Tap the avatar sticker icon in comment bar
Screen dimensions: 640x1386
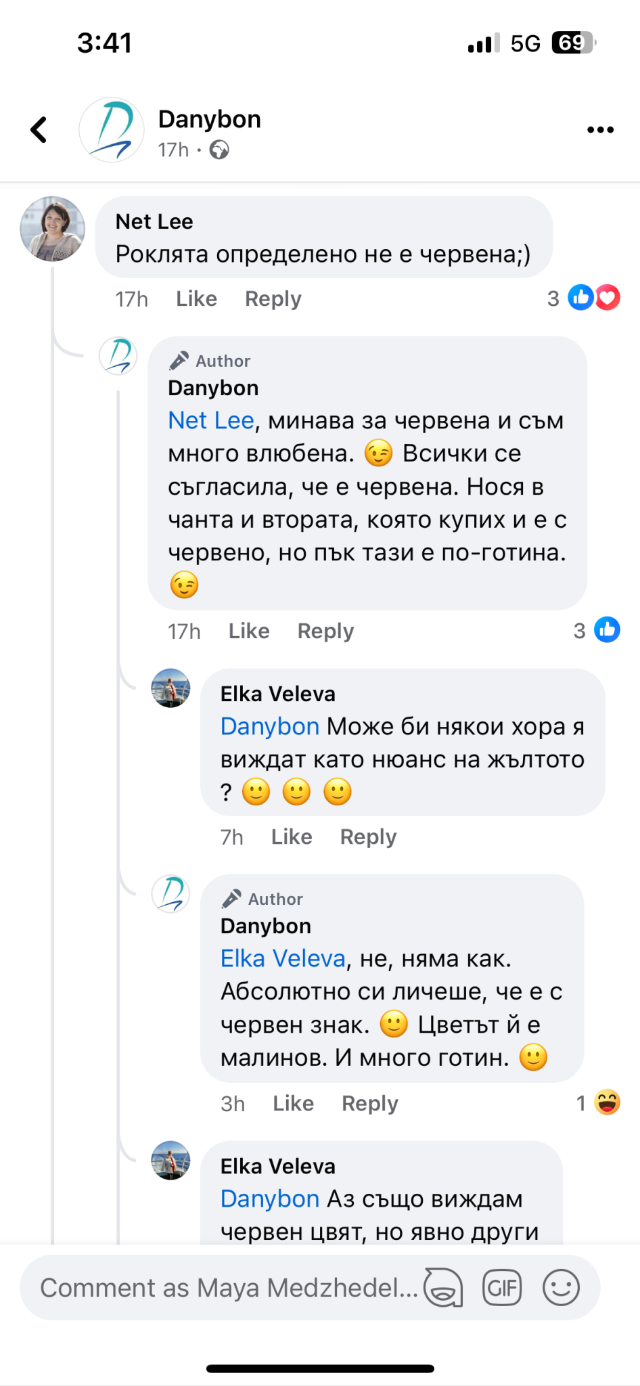[443, 1287]
